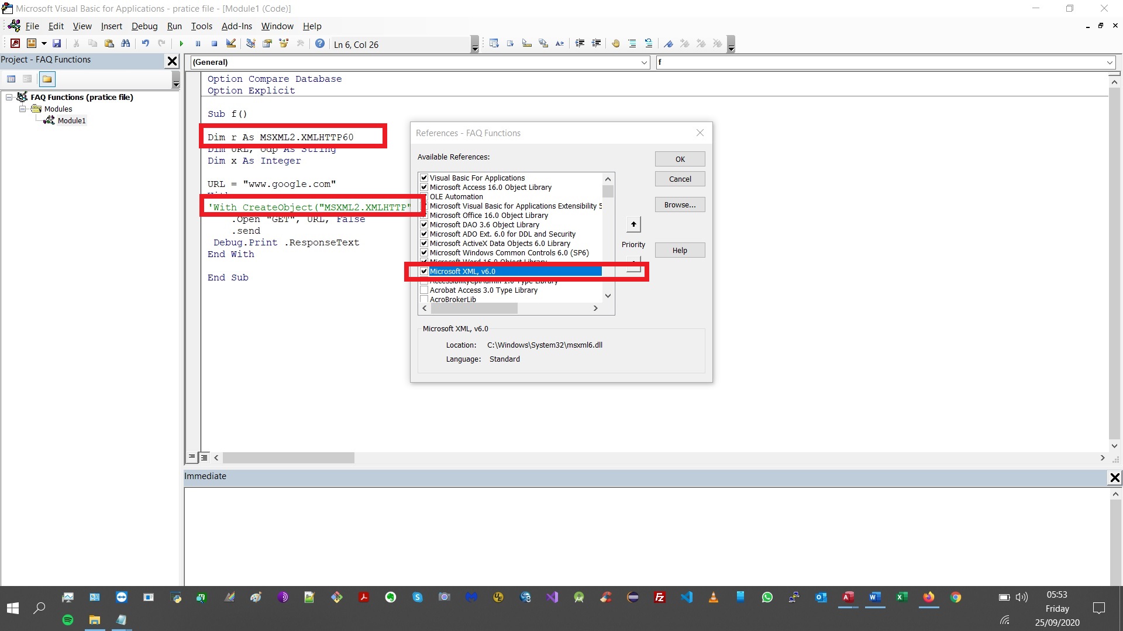Open Help with the question mark icon
The image size is (1123, 631).
[320, 44]
